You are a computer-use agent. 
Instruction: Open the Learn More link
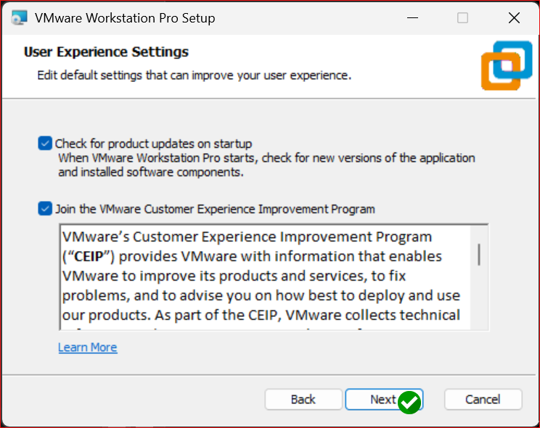pyautogui.click(x=88, y=347)
